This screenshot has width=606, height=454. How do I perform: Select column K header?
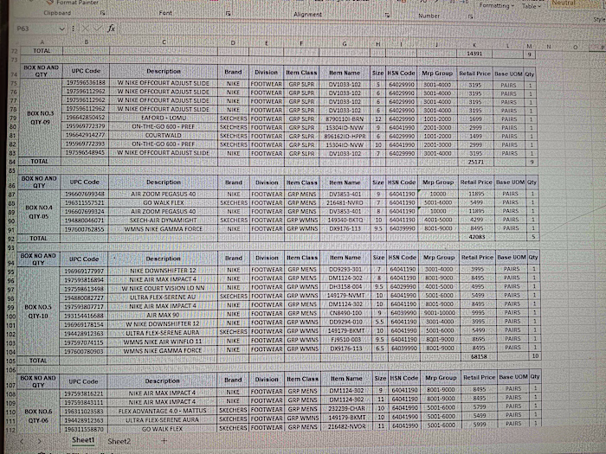coord(474,45)
